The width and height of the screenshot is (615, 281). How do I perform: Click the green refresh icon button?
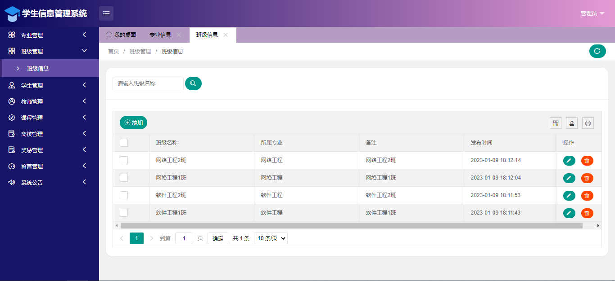pyautogui.click(x=597, y=51)
